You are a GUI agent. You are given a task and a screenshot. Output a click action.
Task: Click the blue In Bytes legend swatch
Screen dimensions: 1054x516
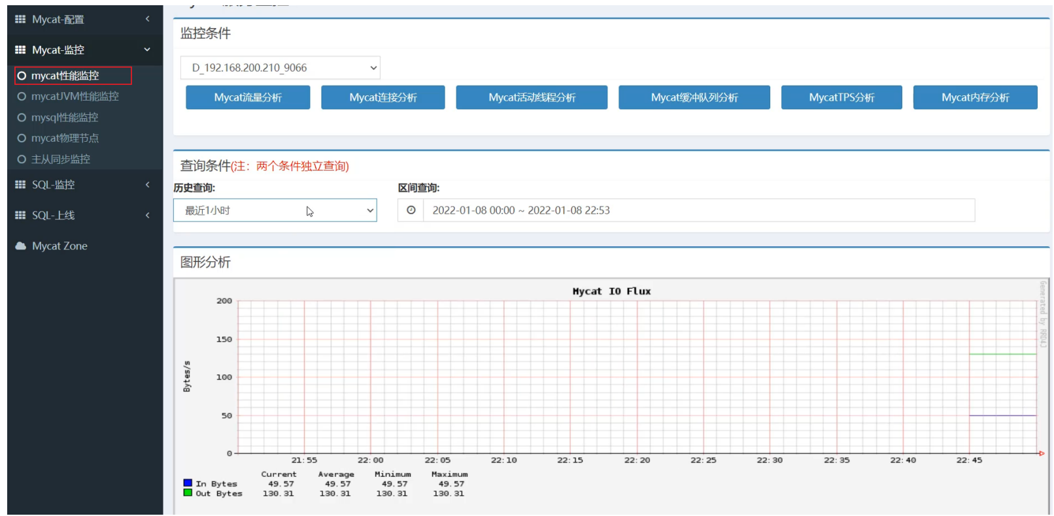coord(188,483)
